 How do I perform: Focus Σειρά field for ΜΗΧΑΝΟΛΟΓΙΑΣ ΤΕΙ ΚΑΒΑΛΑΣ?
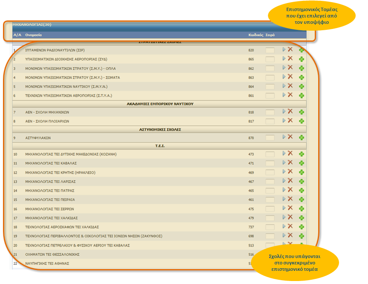pos(270,164)
